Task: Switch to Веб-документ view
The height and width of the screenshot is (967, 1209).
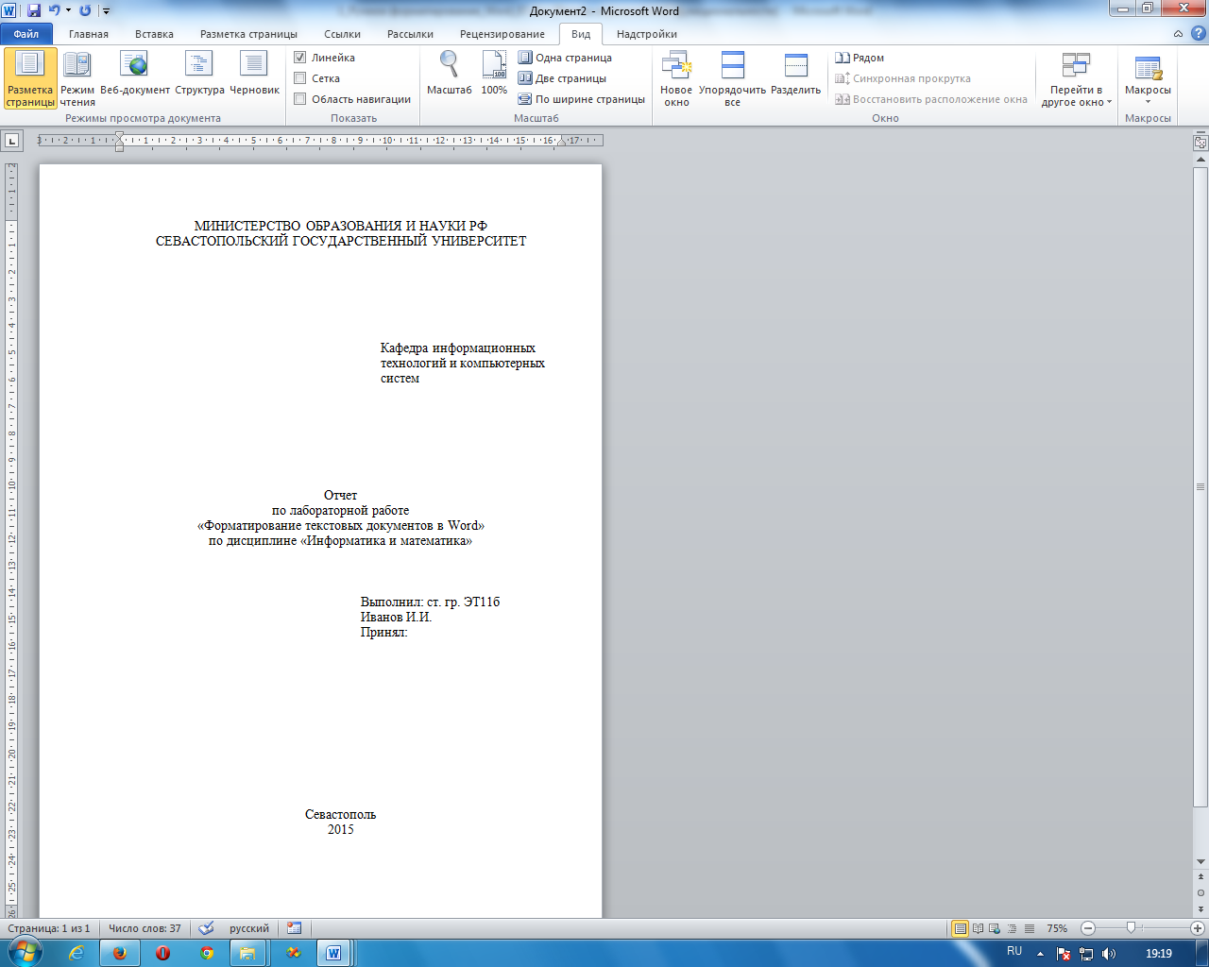Action: (135, 73)
